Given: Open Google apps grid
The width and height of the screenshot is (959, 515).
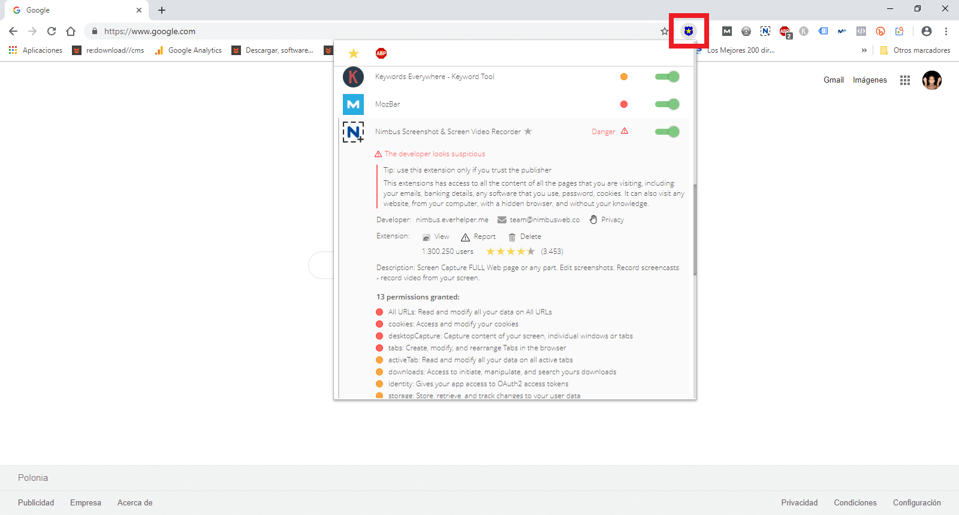Looking at the screenshot, I should click(905, 80).
